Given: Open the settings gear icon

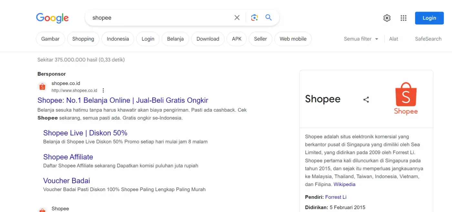Looking at the screenshot, I should 387,18.
